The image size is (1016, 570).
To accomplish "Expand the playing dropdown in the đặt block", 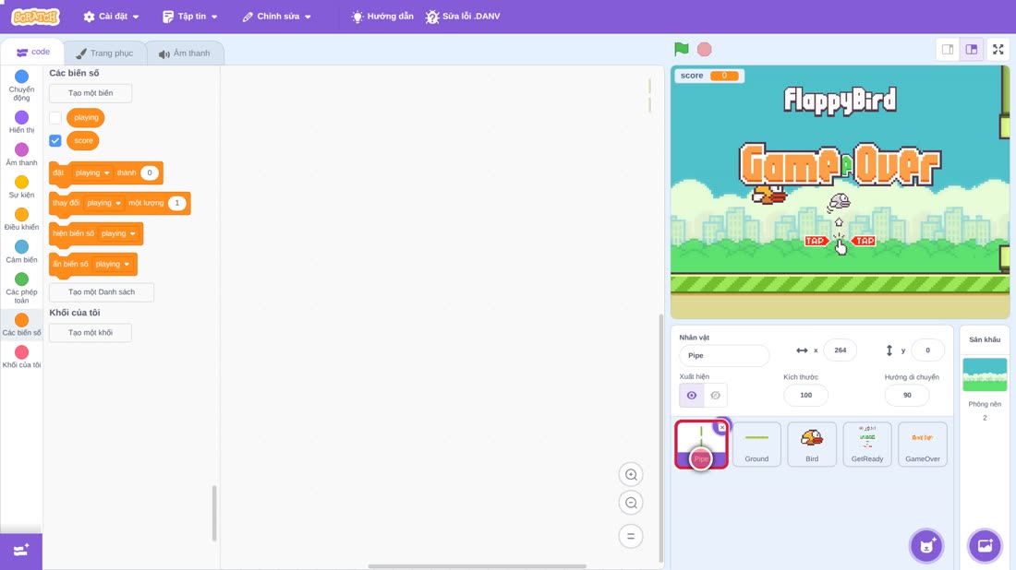I will click(x=92, y=172).
